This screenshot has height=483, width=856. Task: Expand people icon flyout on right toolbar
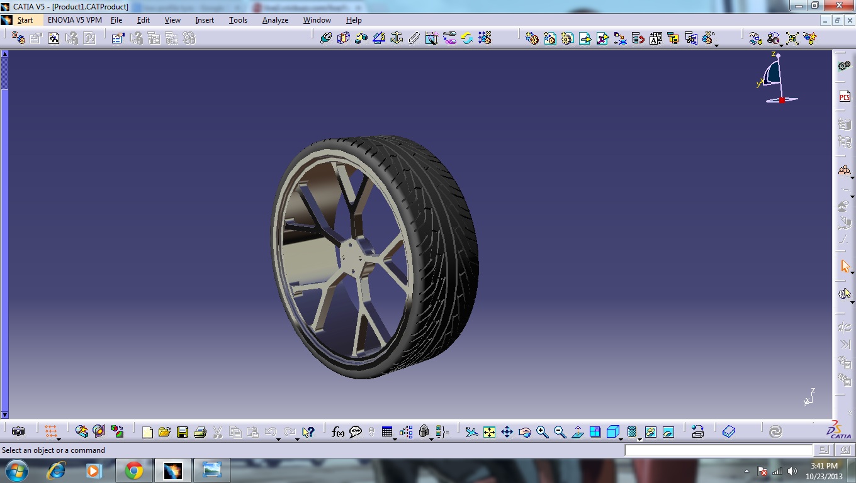(852, 178)
